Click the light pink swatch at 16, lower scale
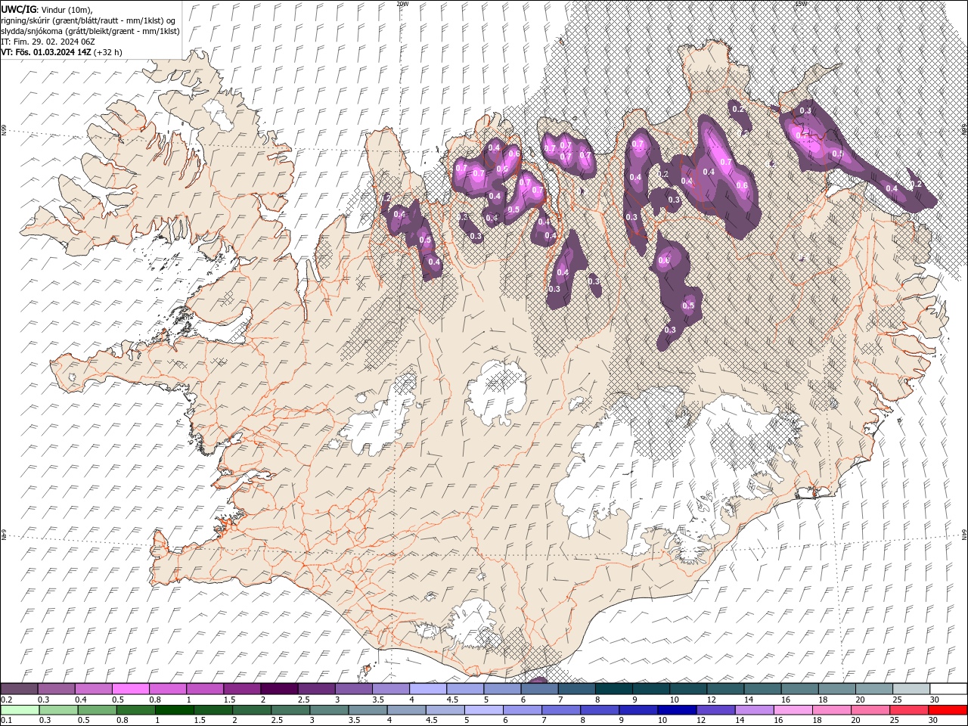The width and height of the screenshot is (968, 726). (793, 710)
